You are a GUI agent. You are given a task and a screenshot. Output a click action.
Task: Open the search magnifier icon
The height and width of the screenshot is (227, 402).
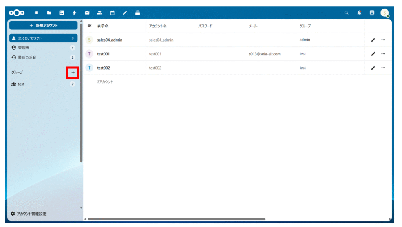coord(346,13)
